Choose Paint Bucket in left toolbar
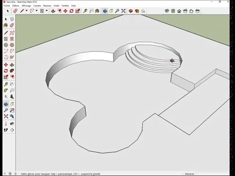This screenshot has width=235, height=176. 6,25
